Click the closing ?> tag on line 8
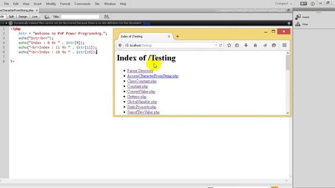 [x=13, y=62]
